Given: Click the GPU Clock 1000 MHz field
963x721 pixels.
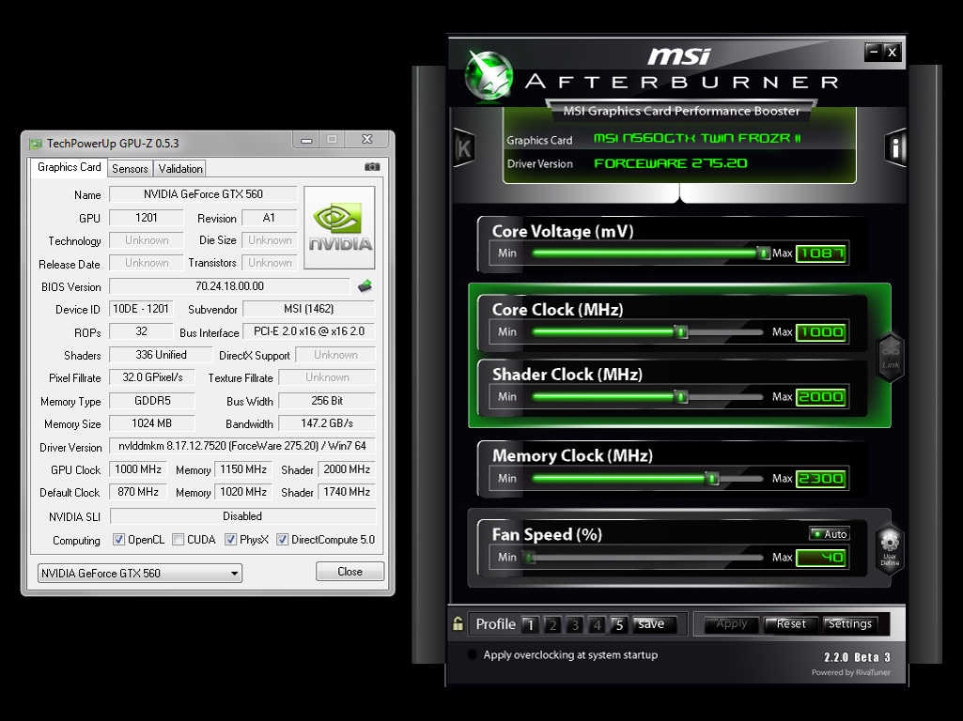Looking at the screenshot, I should [x=138, y=469].
